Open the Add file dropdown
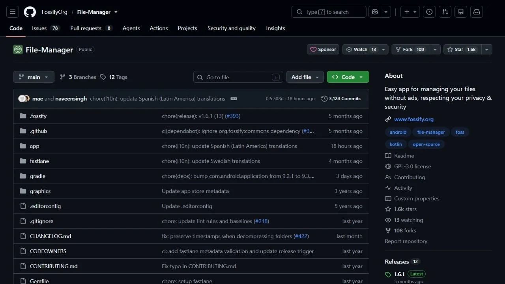This screenshot has height=284, width=505. click(305, 77)
